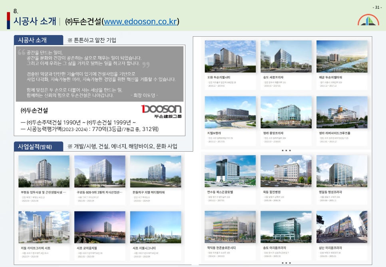Click the 명일동 명성프라자 building image
This screenshot has height=267, width=386.
(342, 171)
